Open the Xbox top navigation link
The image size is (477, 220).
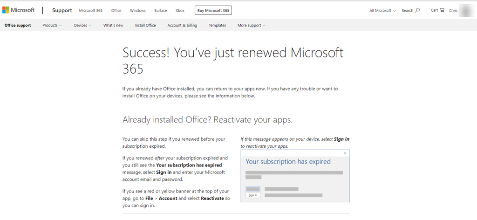(x=180, y=10)
